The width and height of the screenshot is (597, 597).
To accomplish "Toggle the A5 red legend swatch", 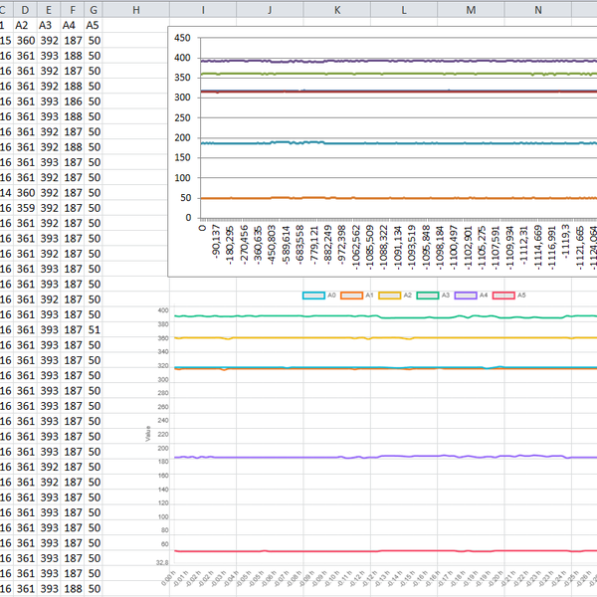I will click(x=503, y=296).
